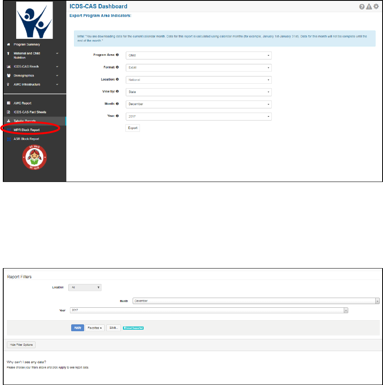Screen dimensions: 383x385
Task: Click the Program Area info icon
Action: click(117, 55)
